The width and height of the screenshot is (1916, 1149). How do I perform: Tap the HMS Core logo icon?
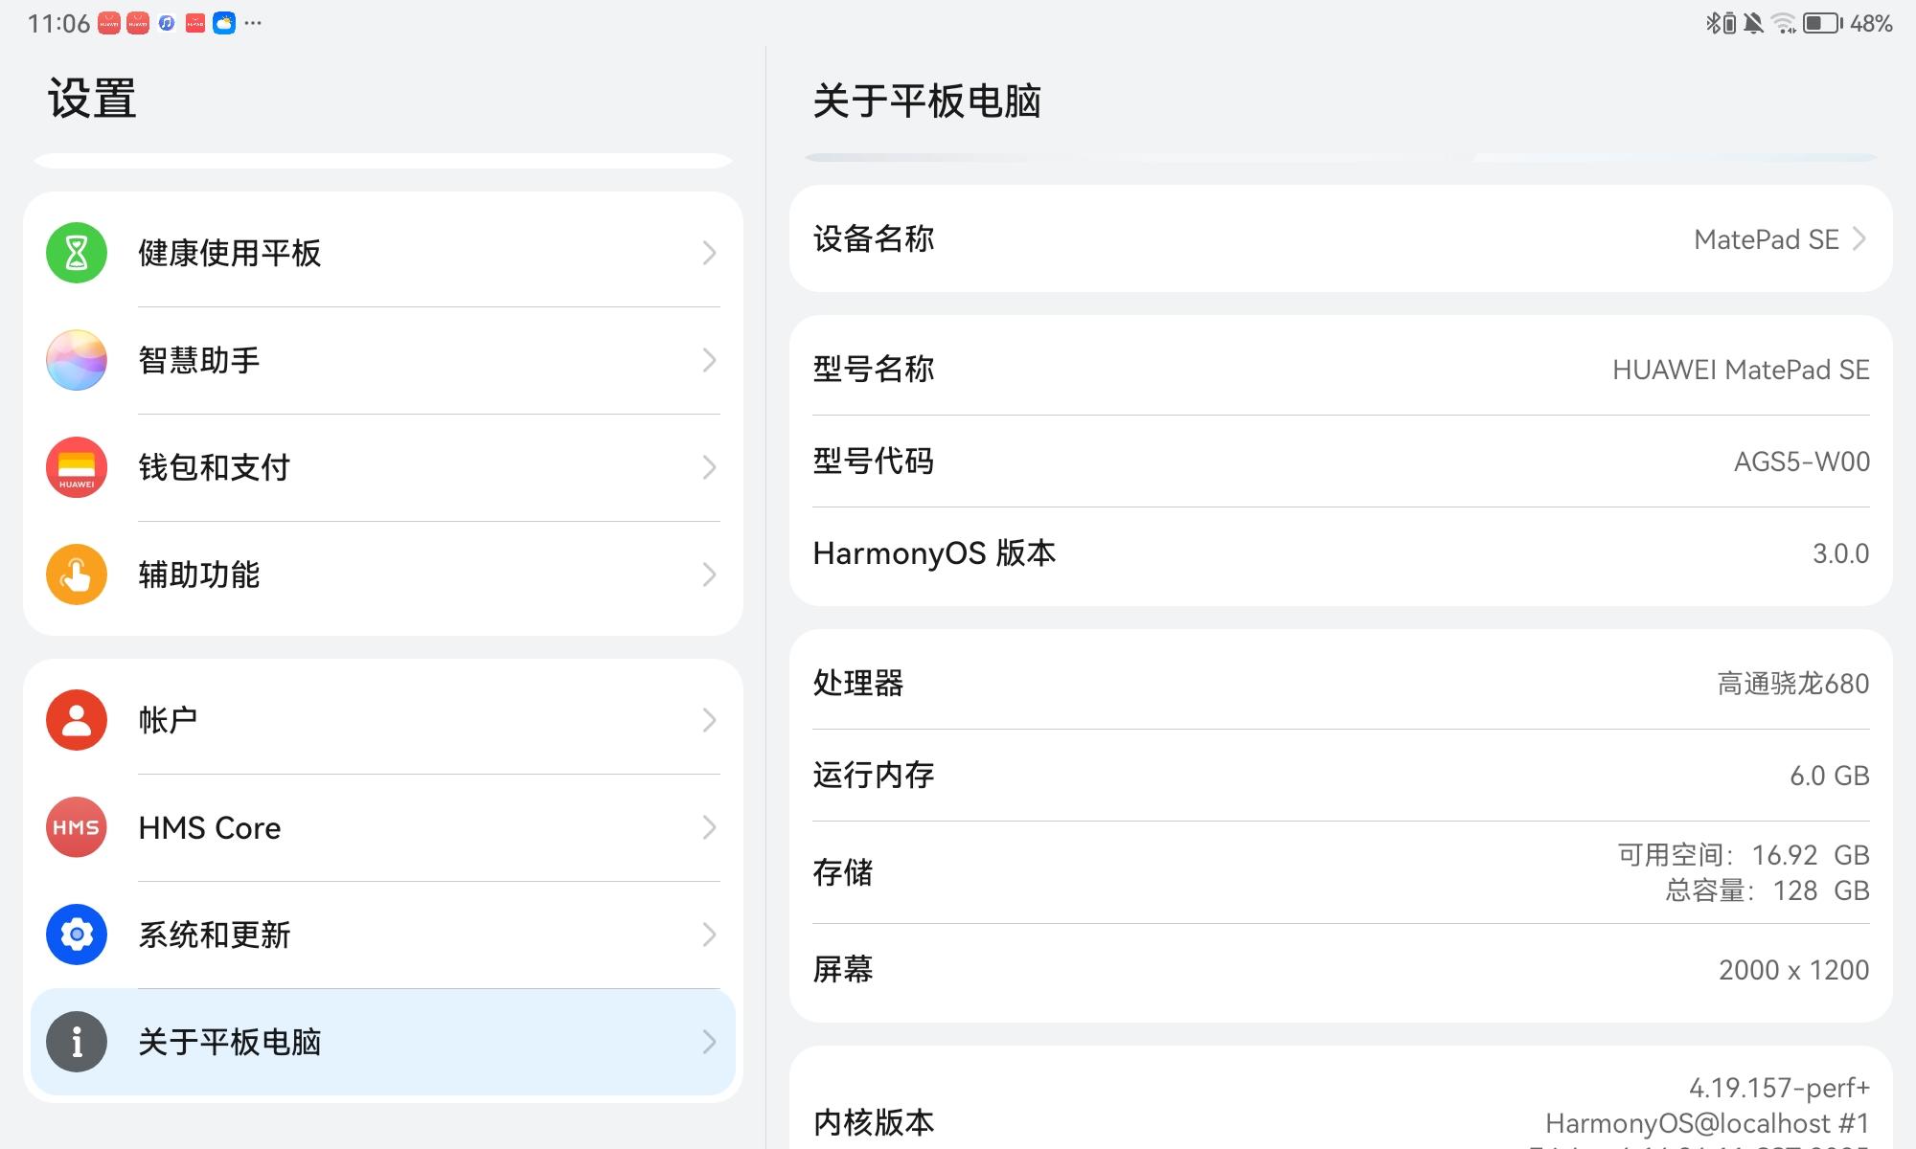[77, 827]
